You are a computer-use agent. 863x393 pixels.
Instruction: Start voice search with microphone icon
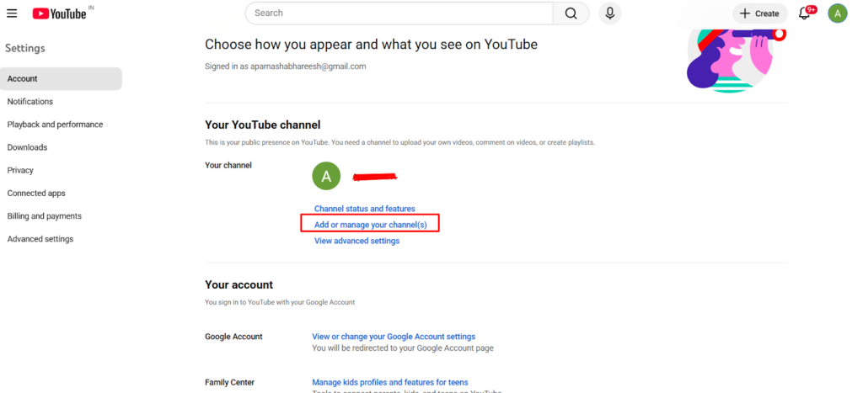610,13
